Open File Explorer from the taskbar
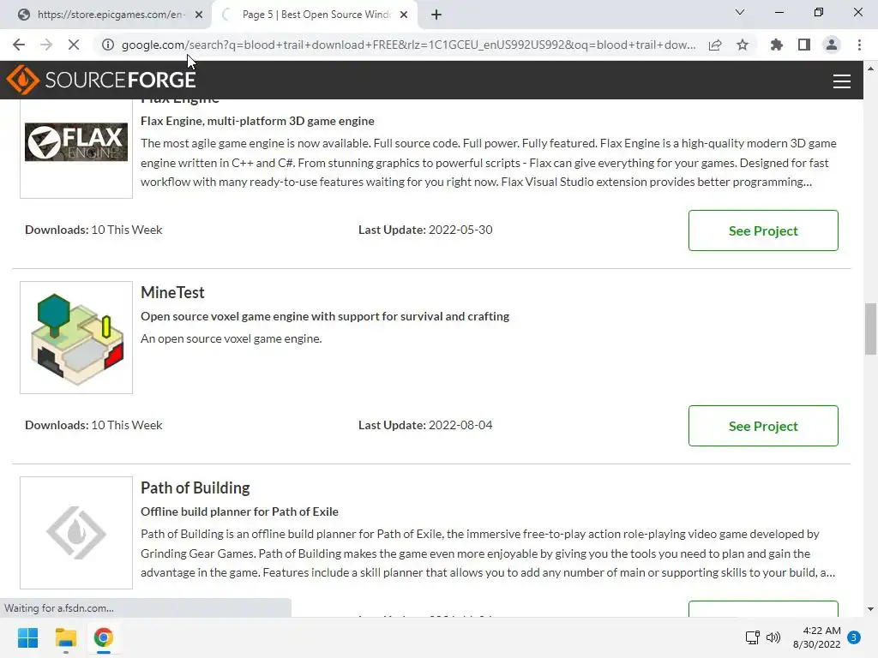 65,637
